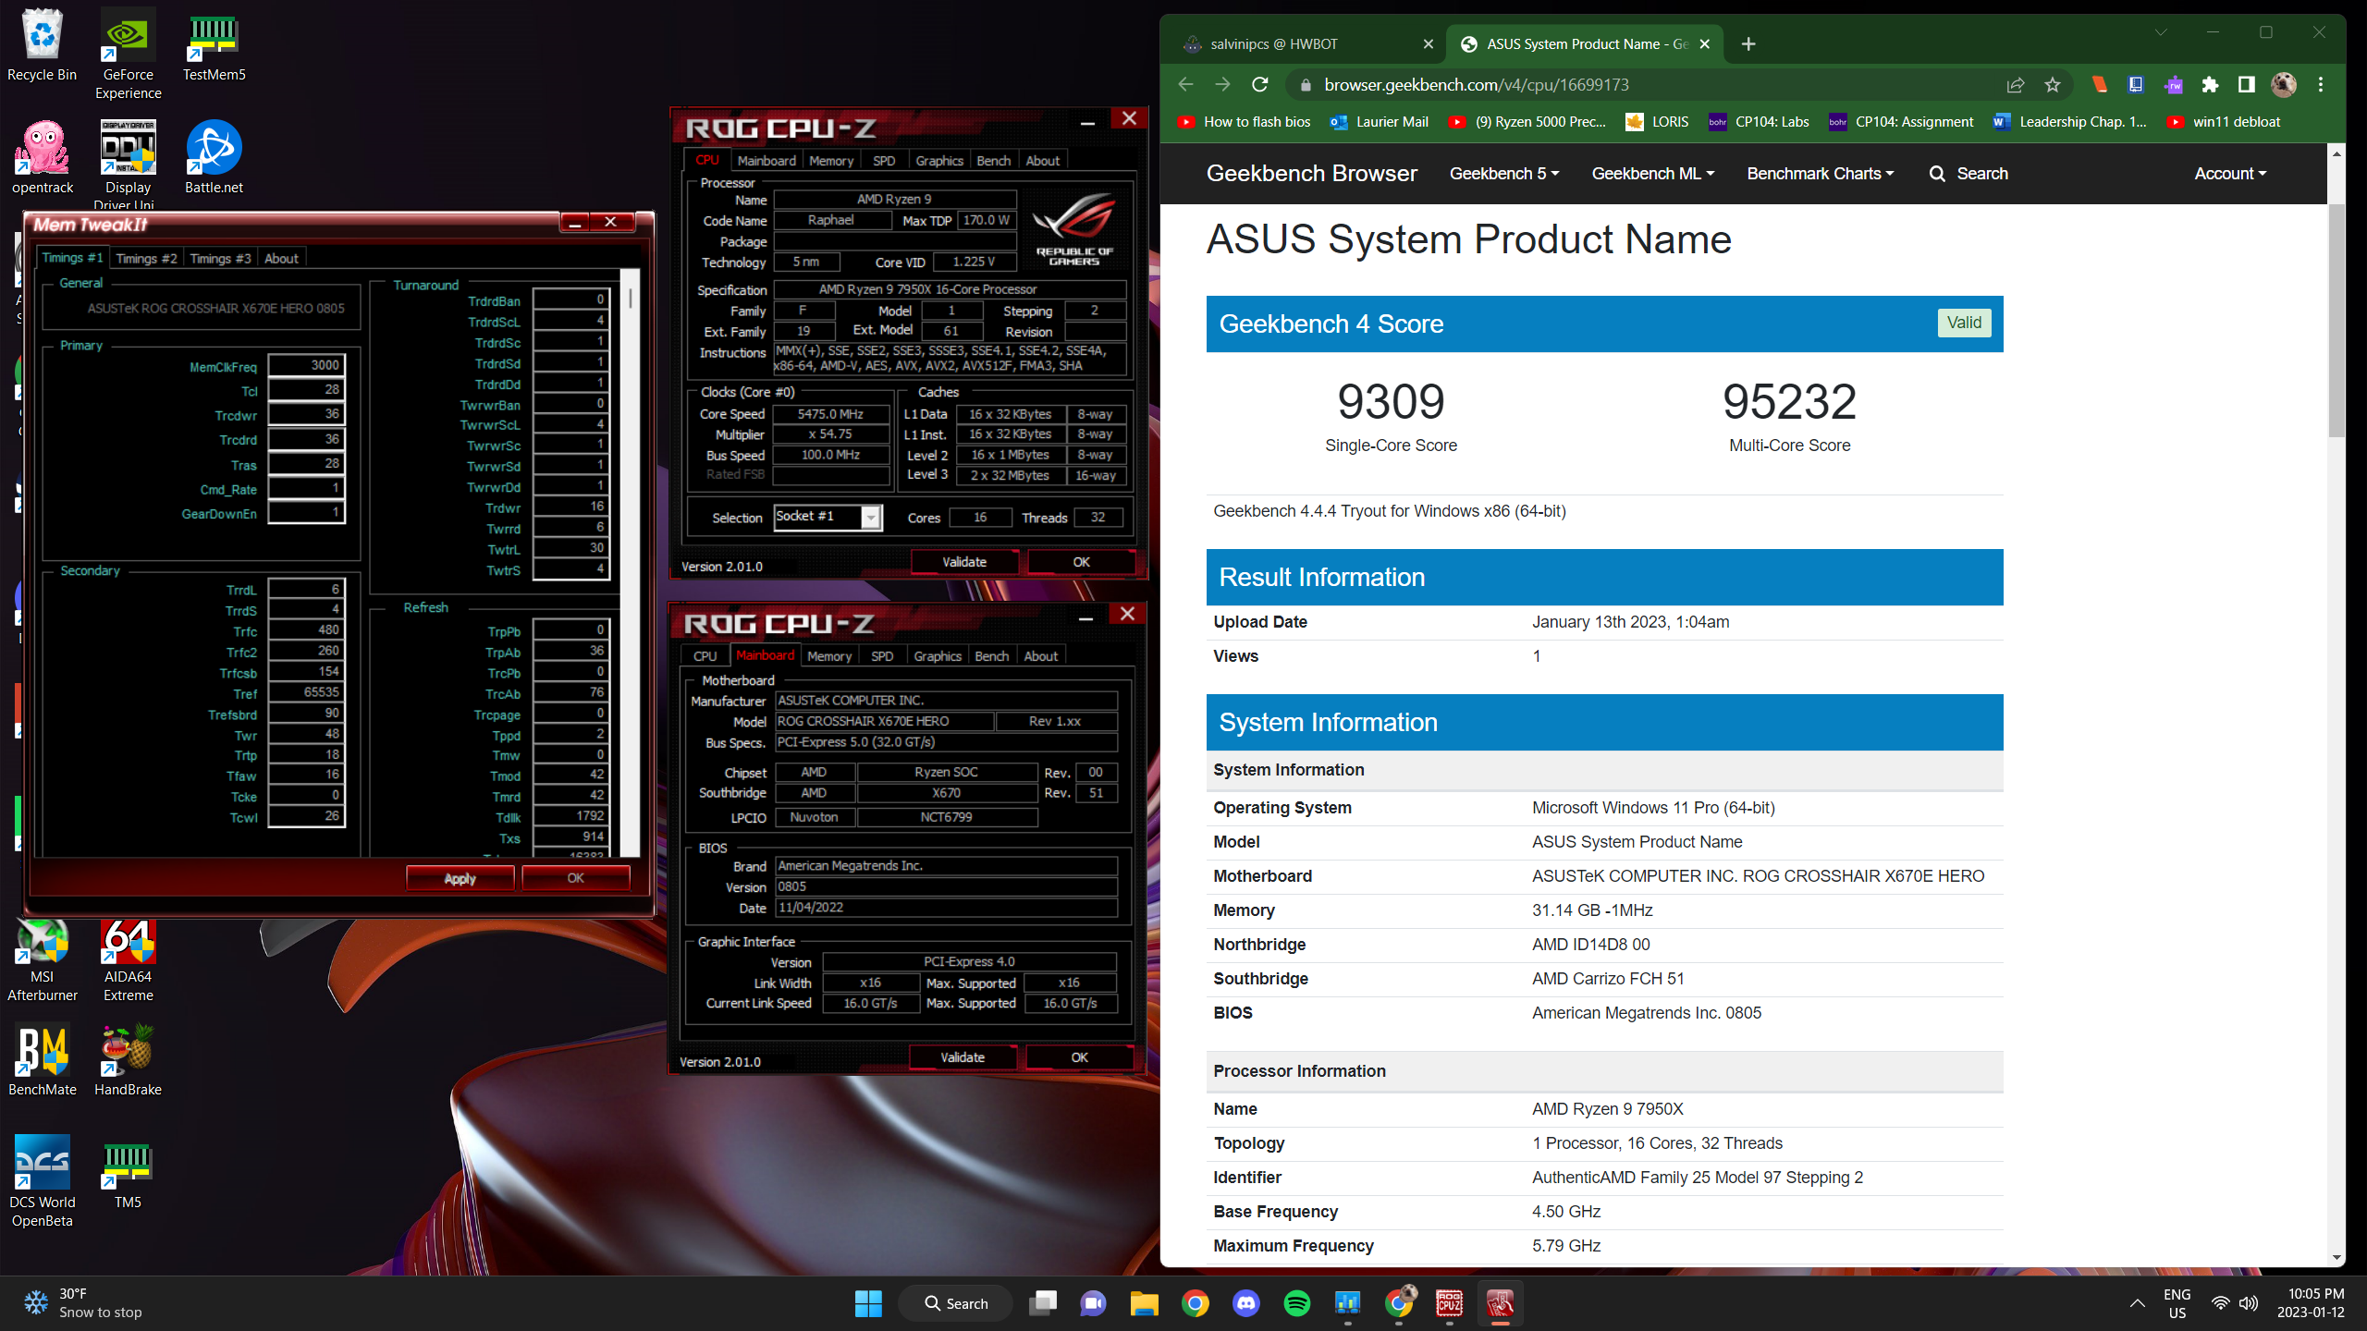Open Task View on the taskbar
This screenshot has width=2367, height=1331.
tap(1043, 1303)
